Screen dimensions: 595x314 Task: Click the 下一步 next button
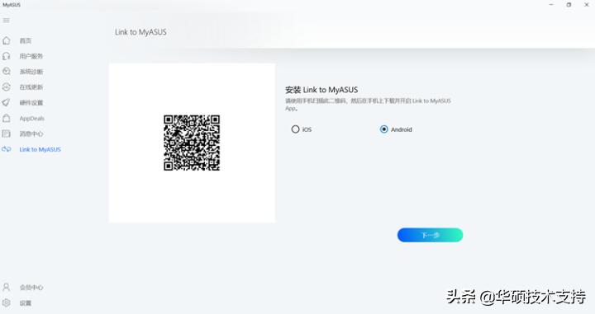430,235
